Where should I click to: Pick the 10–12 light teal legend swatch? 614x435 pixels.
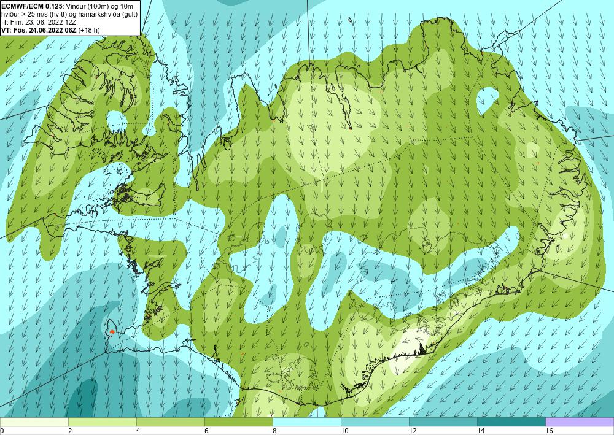(375, 422)
